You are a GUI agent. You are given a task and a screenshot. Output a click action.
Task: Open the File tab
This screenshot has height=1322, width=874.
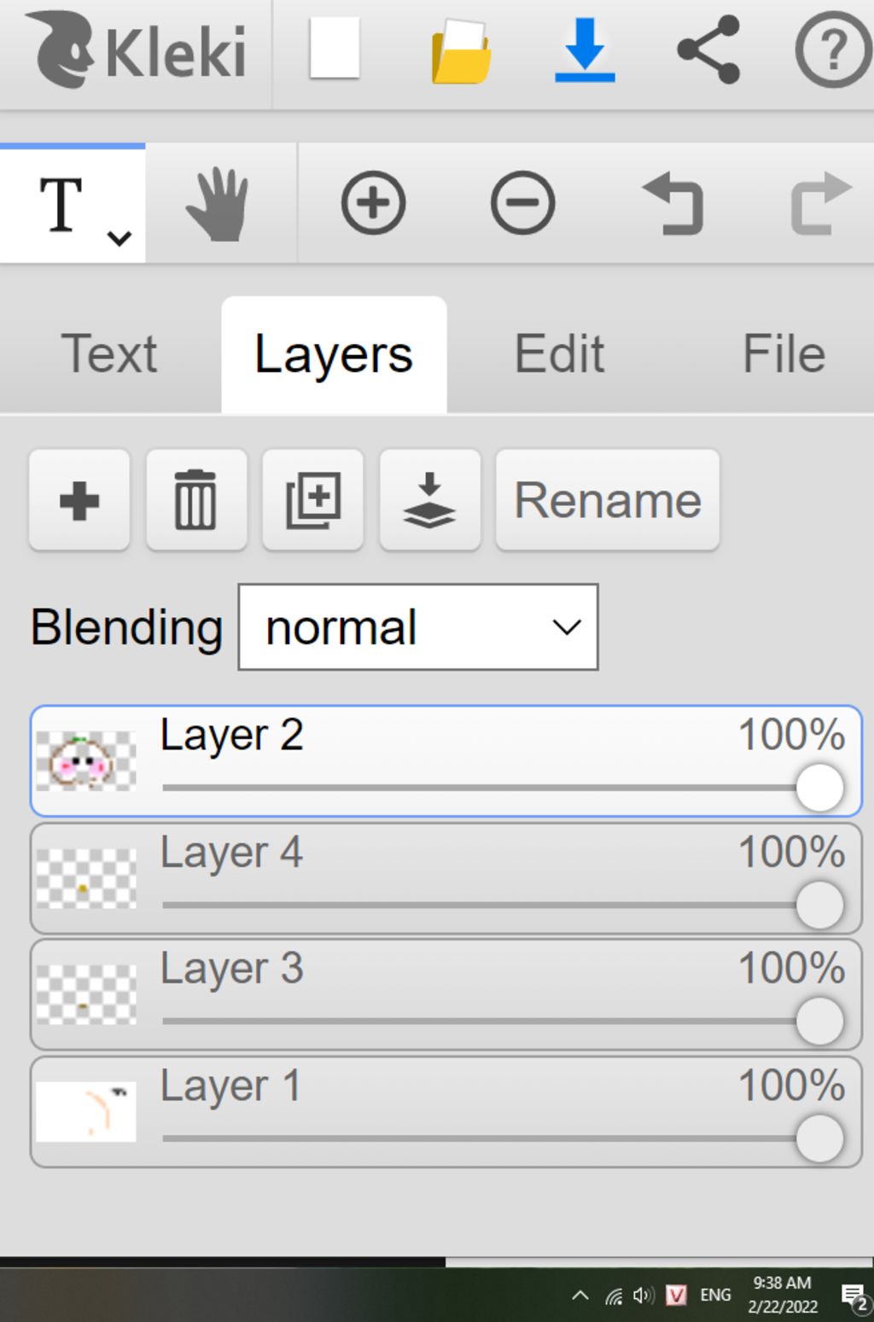[x=784, y=354]
